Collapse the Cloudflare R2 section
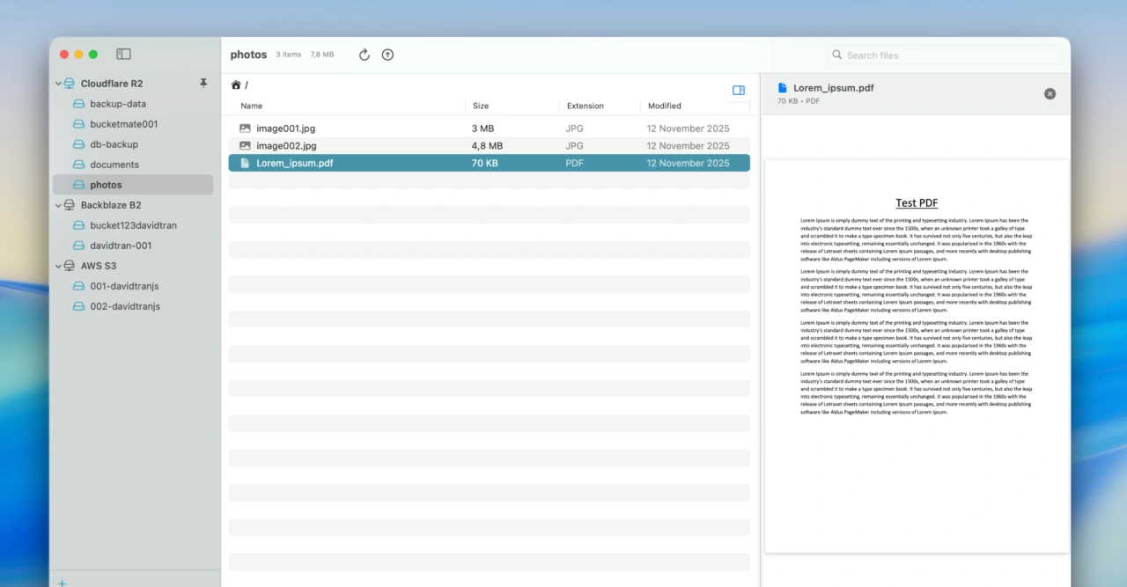Screen dimensions: 1127x587 tap(59, 84)
